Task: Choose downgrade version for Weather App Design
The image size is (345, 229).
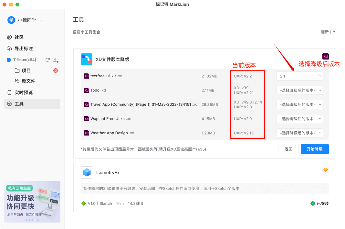Action: click(300, 133)
